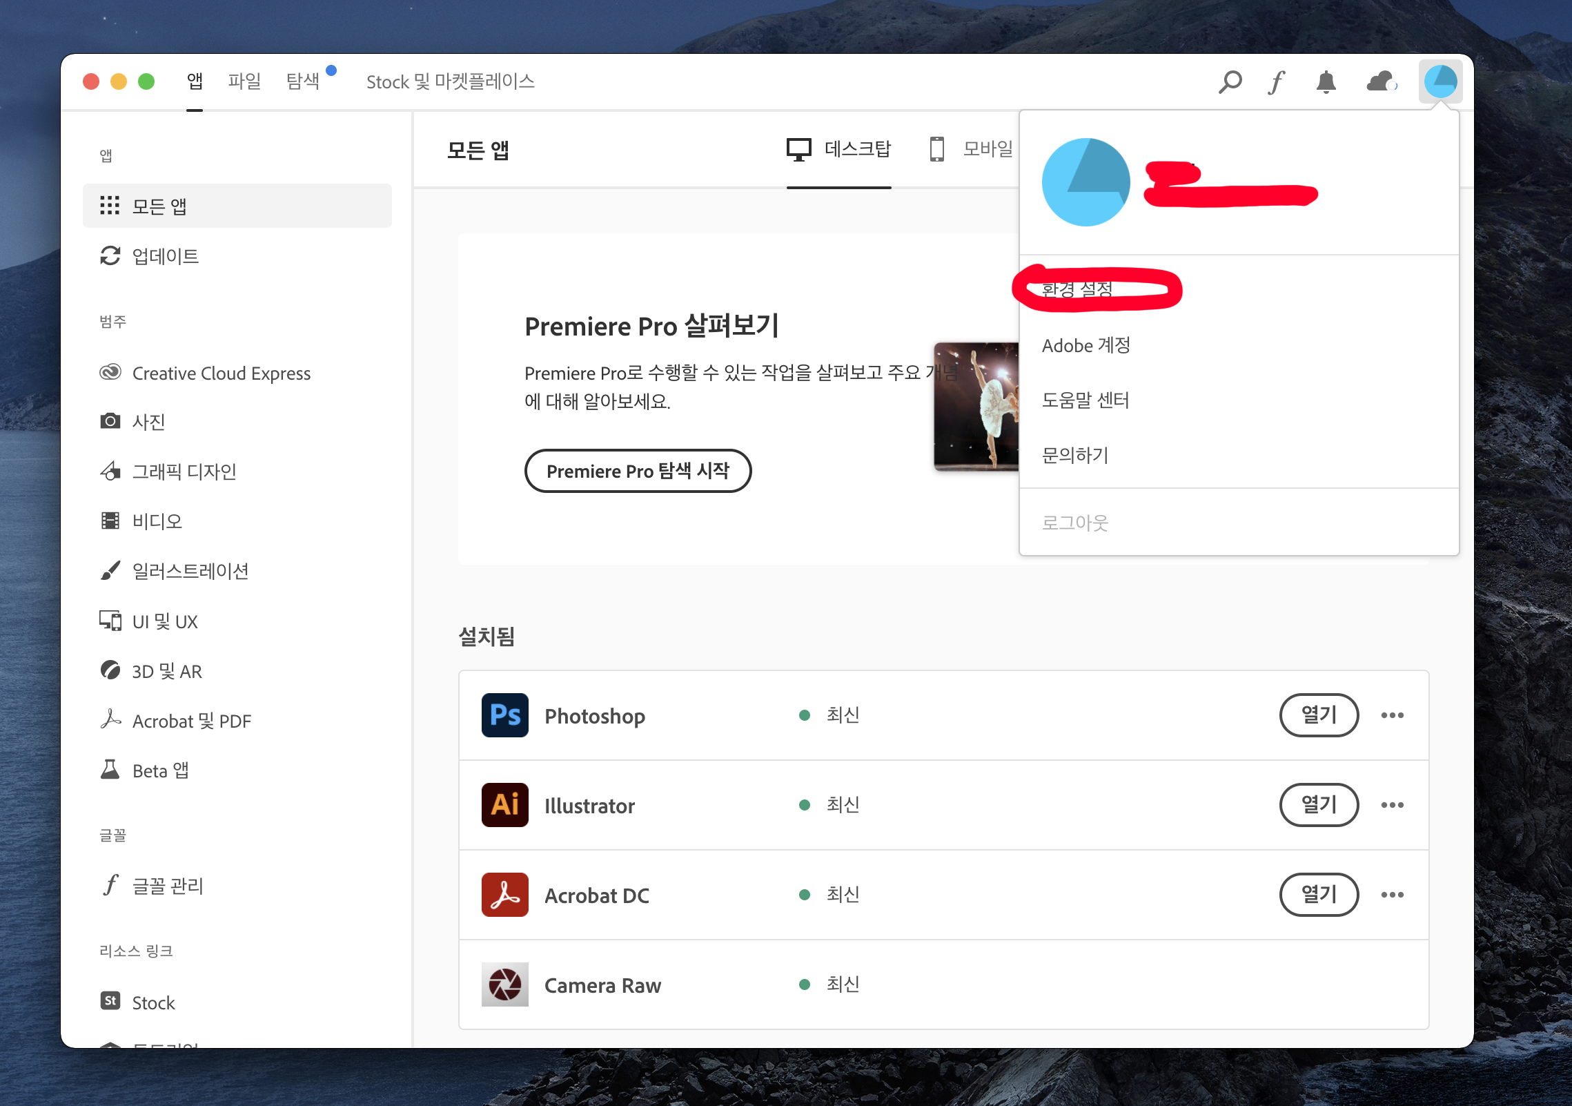Select 글꼴 관리 label
1572x1106 pixels.
[168, 885]
